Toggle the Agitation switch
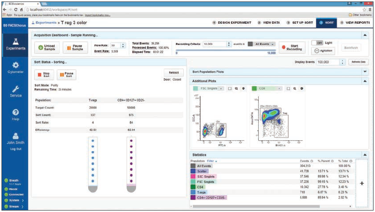The height and width of the screenshot is (212, 375). coord(323,51)
